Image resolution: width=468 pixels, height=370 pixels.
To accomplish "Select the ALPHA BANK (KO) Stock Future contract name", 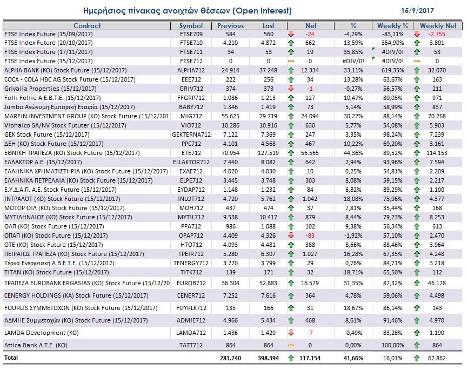I will tap(65, 70).
